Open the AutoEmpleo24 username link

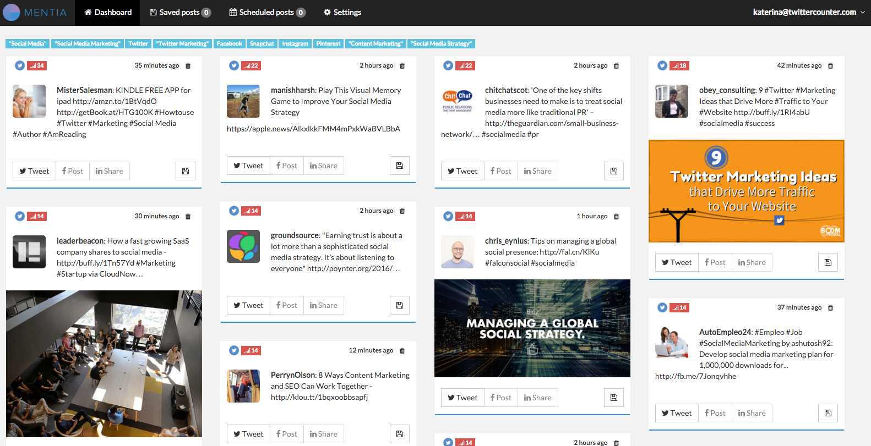[725, 332]
